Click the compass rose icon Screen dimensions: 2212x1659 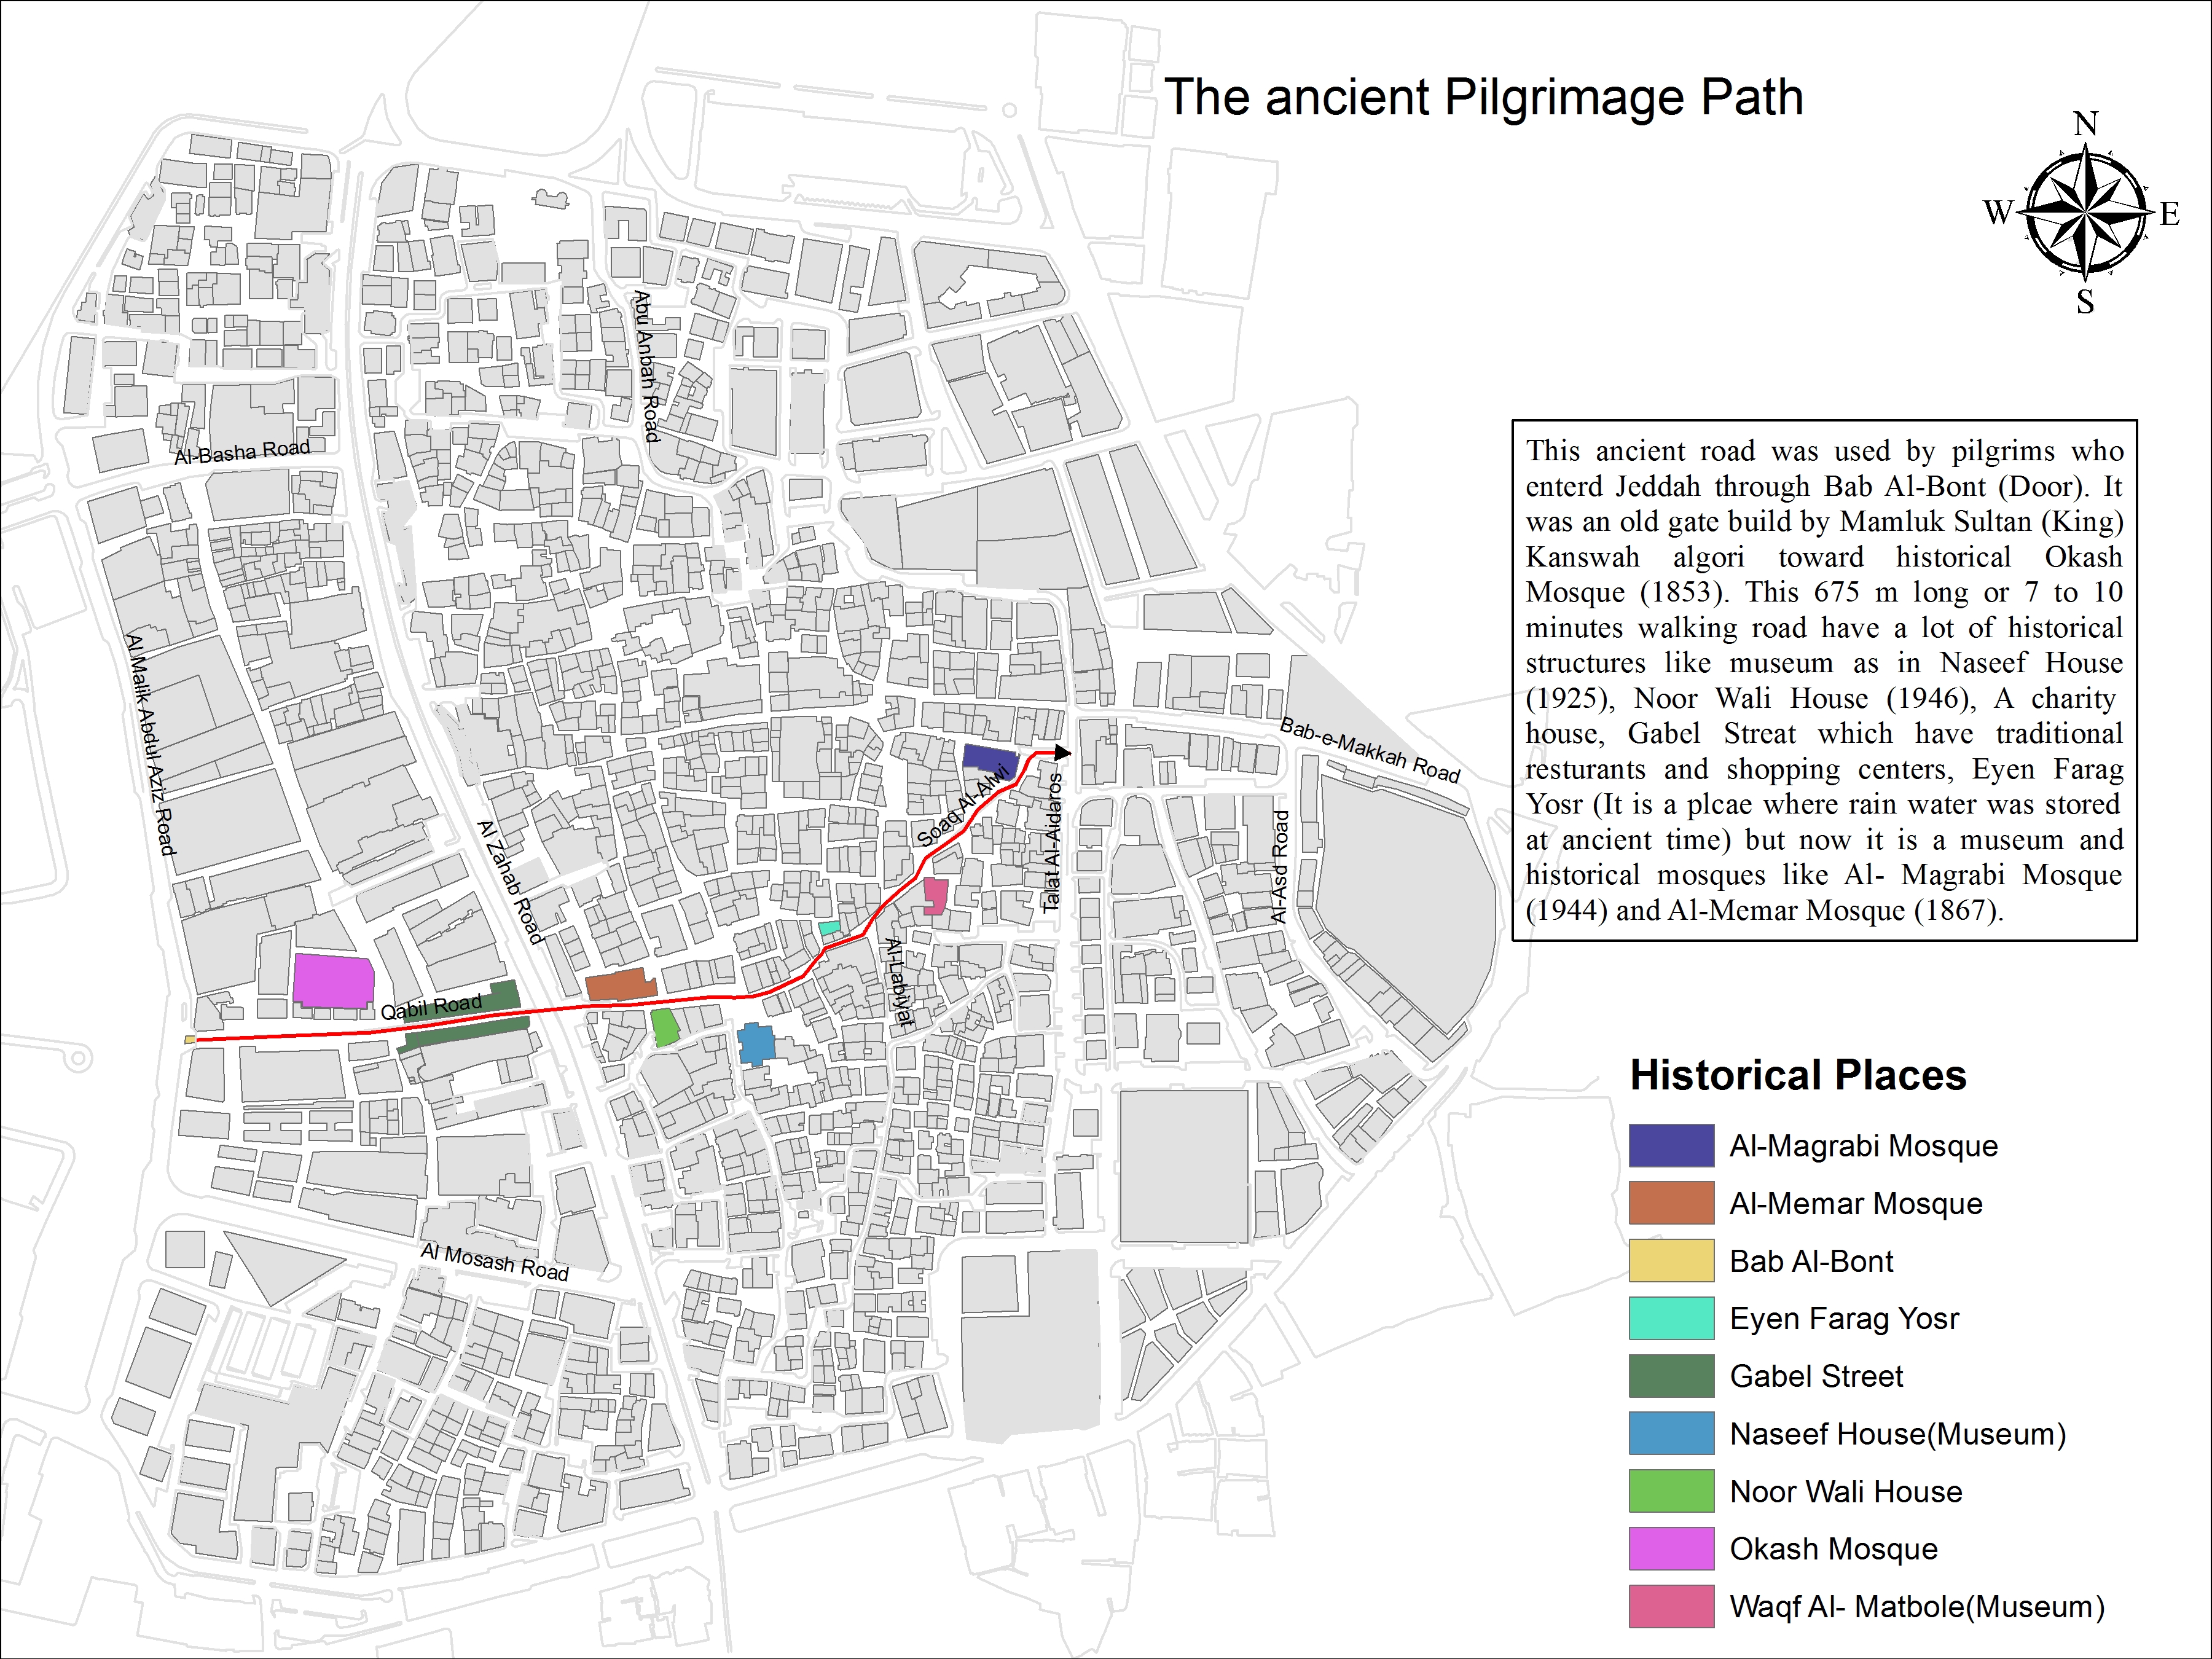[x=2084, y=212]
